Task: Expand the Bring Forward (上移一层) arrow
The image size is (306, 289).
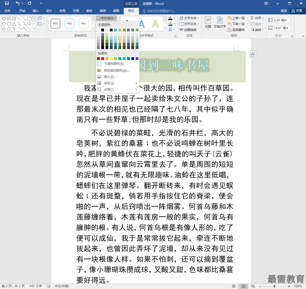Action: coord(248,18)
